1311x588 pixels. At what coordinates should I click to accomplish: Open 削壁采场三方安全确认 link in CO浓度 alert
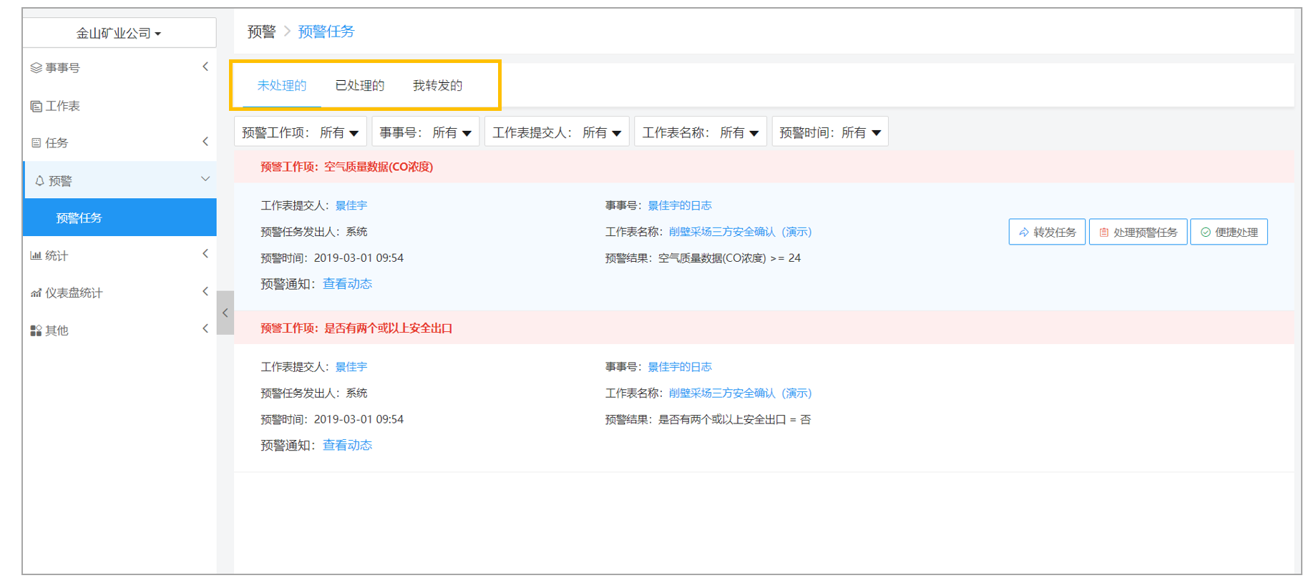click(740, 232)
